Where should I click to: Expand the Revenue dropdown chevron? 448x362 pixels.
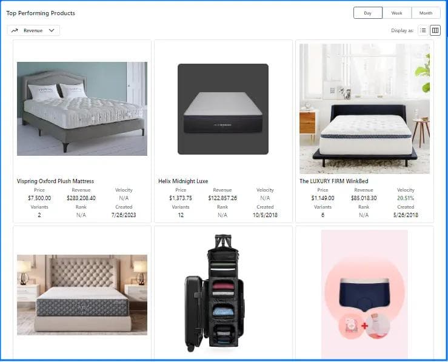tap(52, 30)
